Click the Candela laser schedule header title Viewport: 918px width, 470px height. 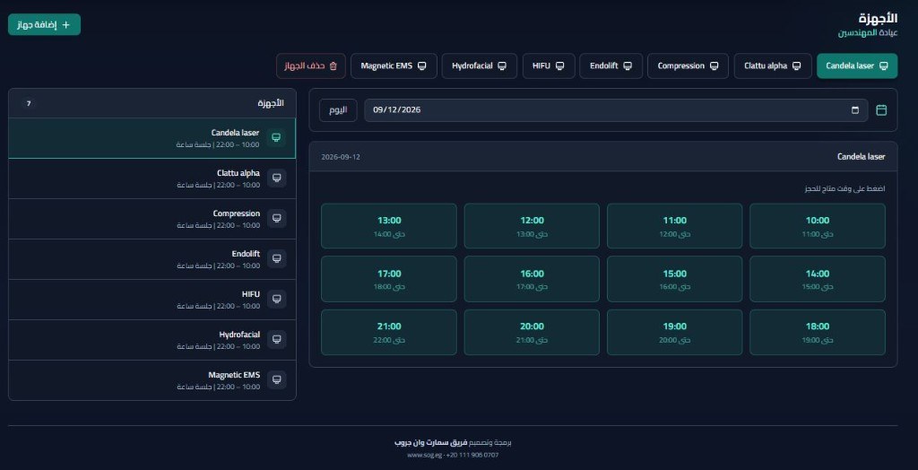tap(862, 156)
